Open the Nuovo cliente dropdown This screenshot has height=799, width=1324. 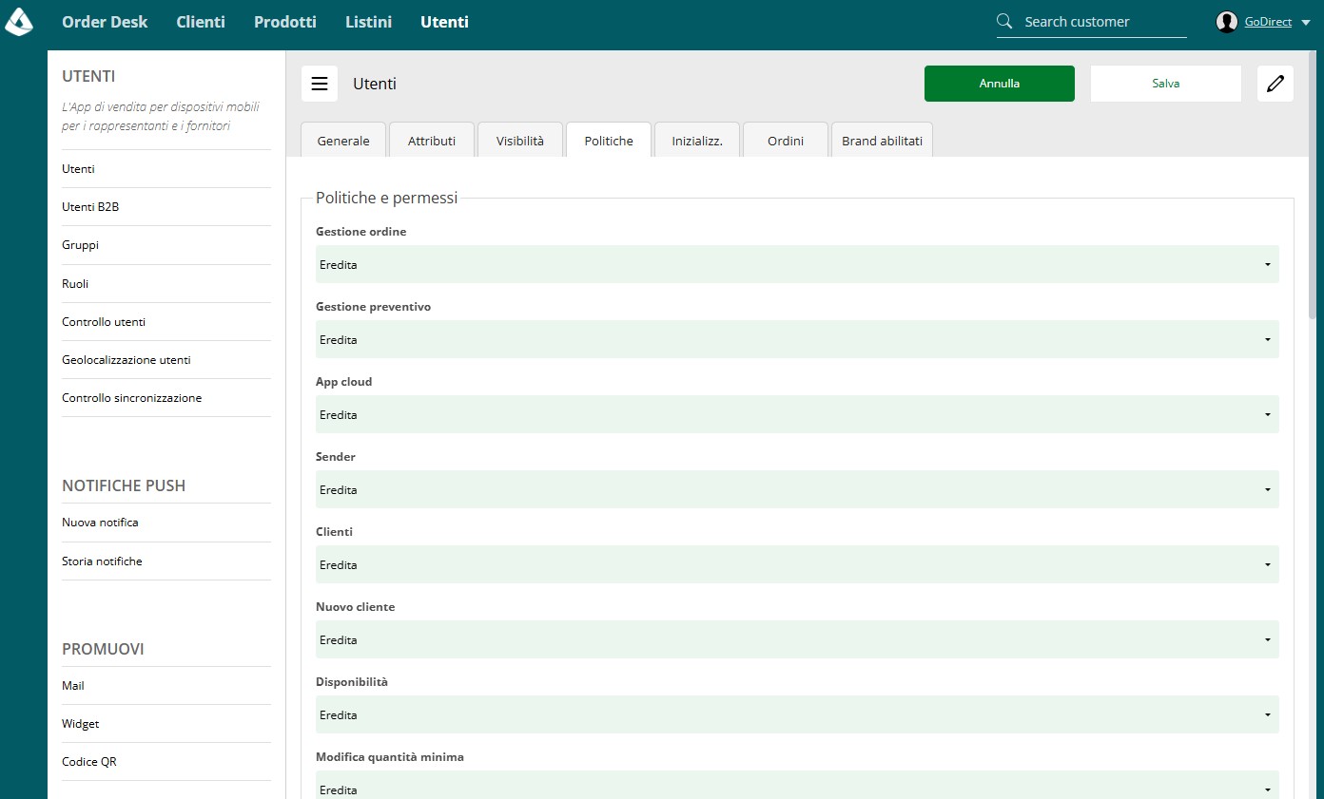pyautogui.click(x=797, y=639)
